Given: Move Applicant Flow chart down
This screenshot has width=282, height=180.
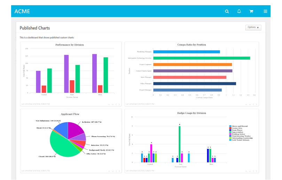Looking at the screenshot, I should [112, 171].
